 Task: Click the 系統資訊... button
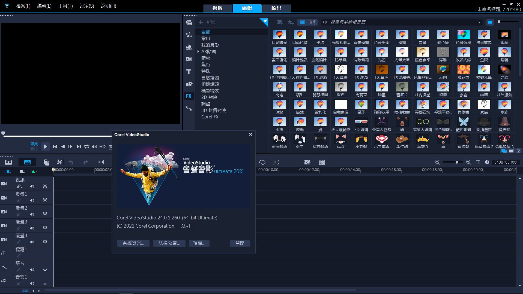click(133, 243)
